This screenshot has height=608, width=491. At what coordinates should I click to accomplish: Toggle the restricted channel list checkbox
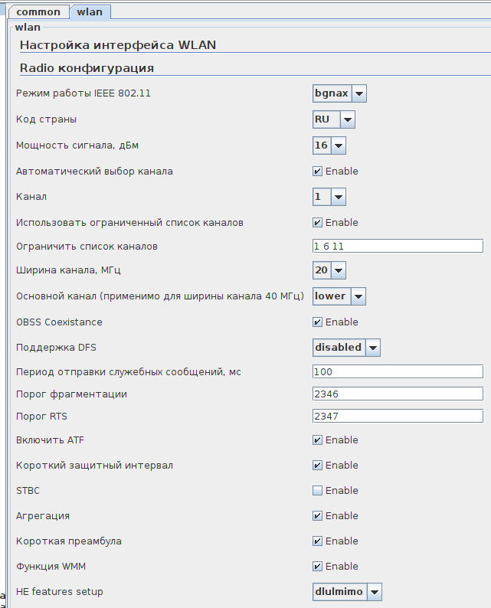[x=317, y=223]
